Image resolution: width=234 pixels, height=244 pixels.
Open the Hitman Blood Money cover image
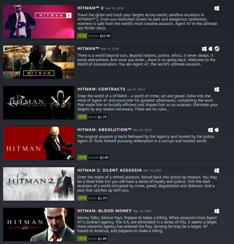pos(39,225)
